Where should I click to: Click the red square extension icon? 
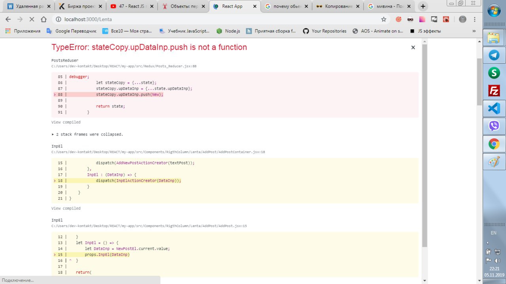pyautogui.click(x=446, y=19)
